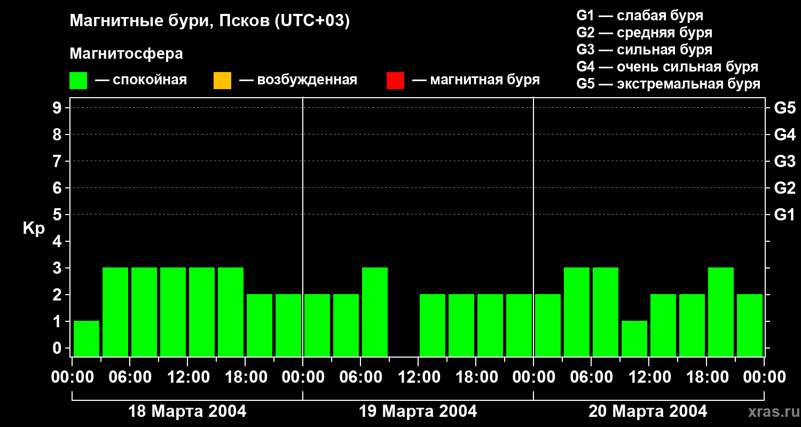Click the G1 label on right axis
This screenshot has width=801, height=427.
784,215
